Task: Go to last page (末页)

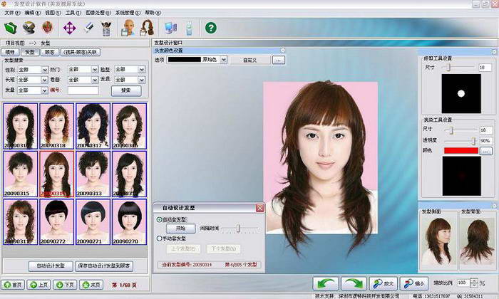Action: pos(91,285)
